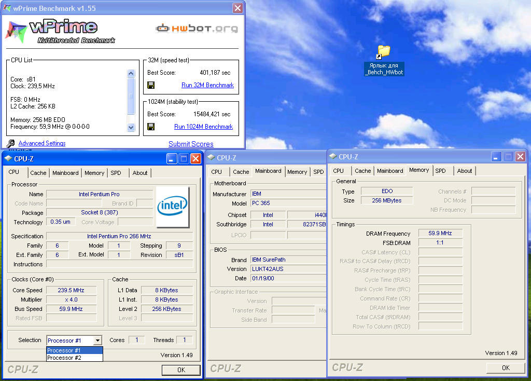Click the Package value Socket 8 (387)
Screen dimensions: 531x381
[x=99, y=212]
